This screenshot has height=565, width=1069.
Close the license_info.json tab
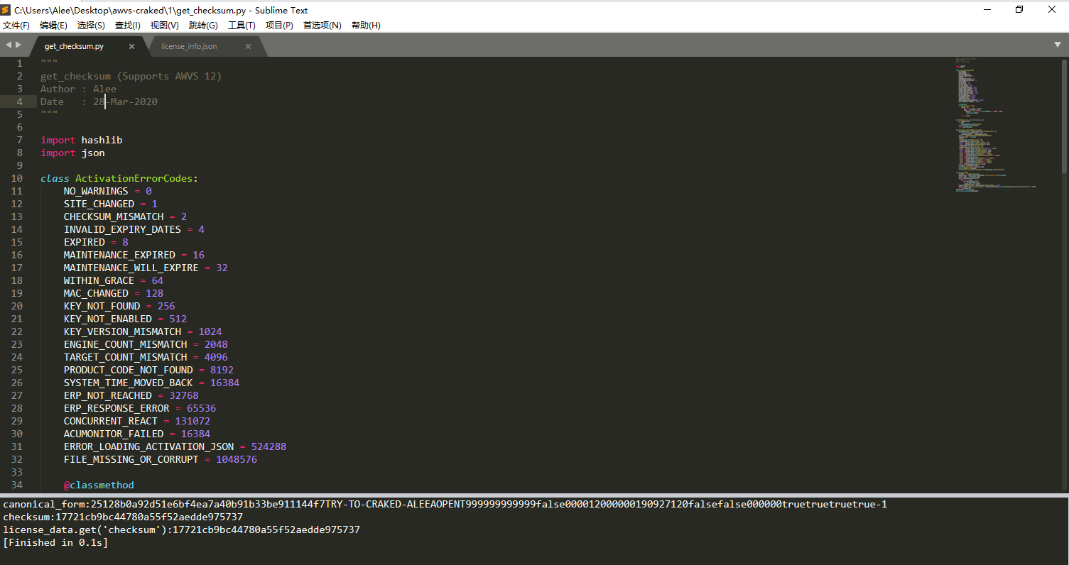[x=248, y=46]
